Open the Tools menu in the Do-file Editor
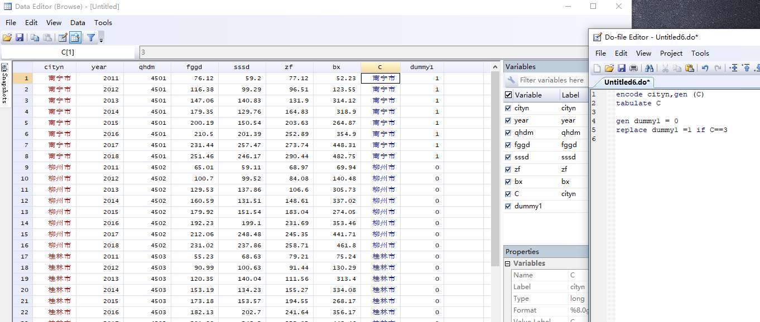This screenshot has width=760, height=322. 700,53
